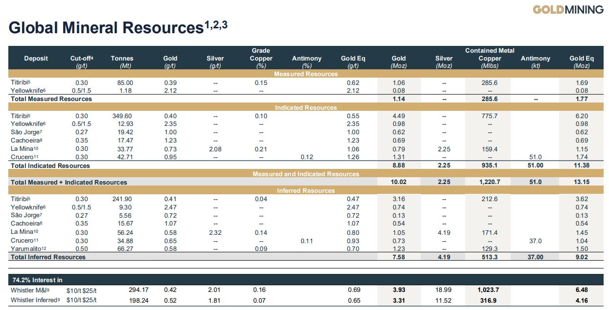Click the 12.93 tonnes value
The width and height of the screenshot is (609, 310).
125,124
